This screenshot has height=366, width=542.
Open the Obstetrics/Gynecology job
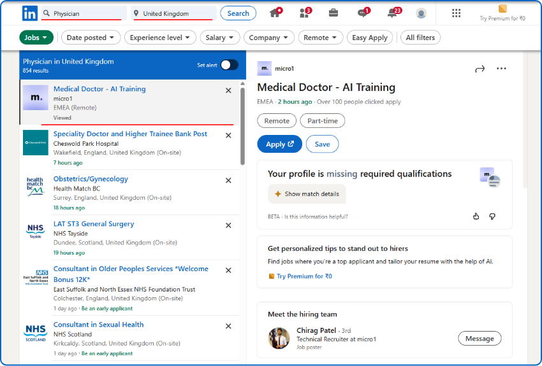(91, 179)
